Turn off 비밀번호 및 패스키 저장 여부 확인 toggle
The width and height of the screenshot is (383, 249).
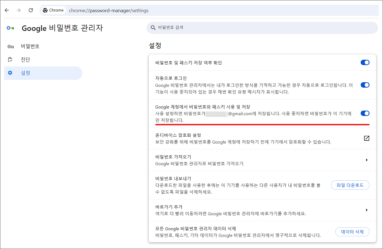[x=365, y=63]
